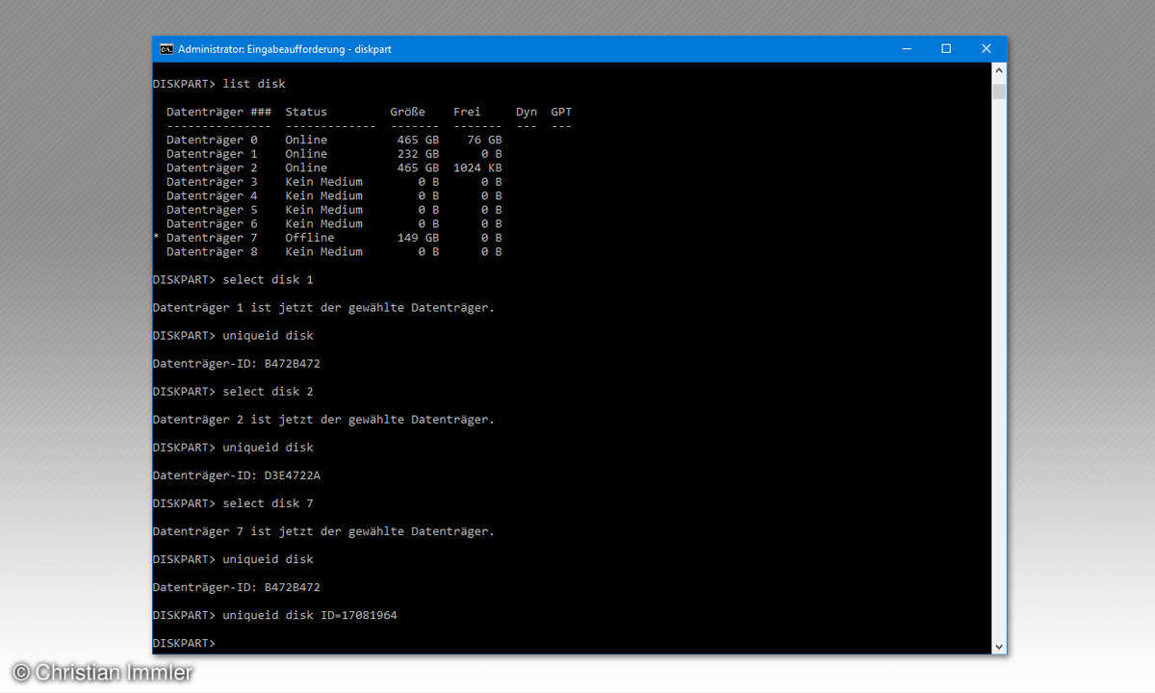
Task: Select the 'Datenträger 5' row
Action: pyautogui.click(x=334, y=210)
